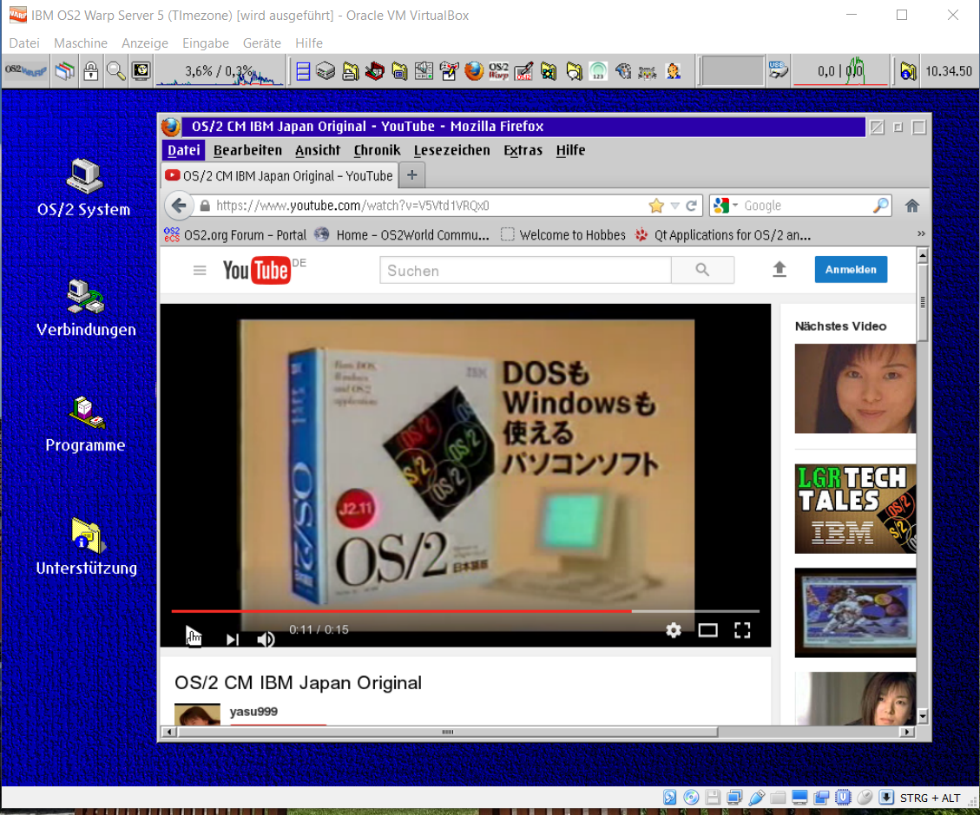980x815 pixels.
Task: Click the Anmelden sign-in button
Action: pos(851,269)
